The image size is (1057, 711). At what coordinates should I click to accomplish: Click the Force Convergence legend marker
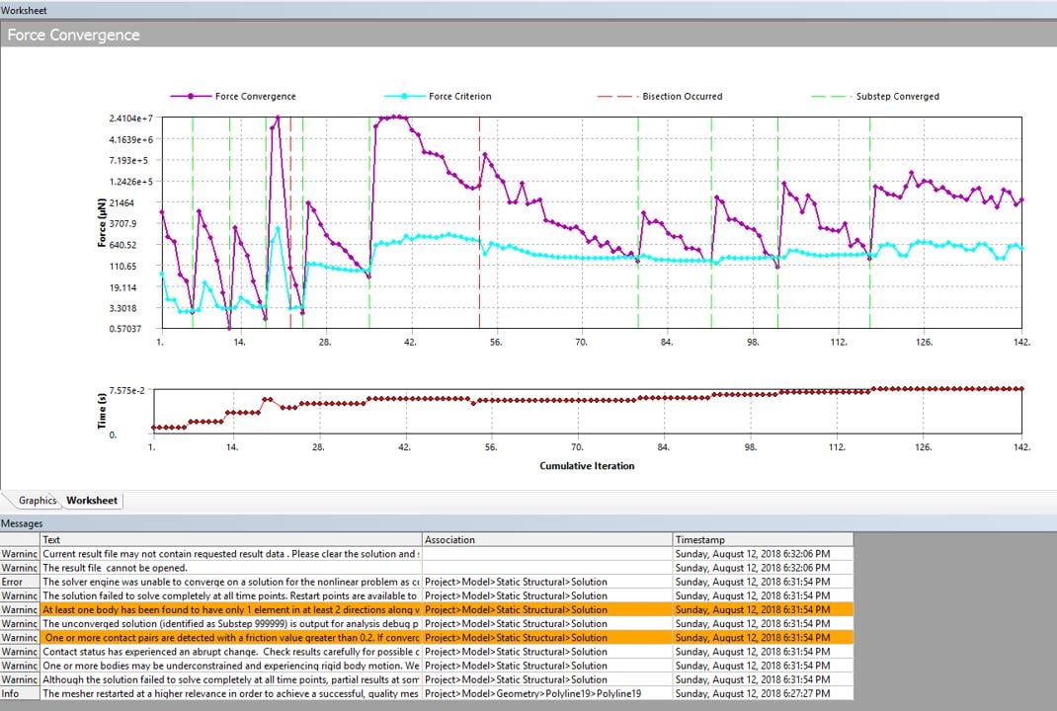click(192, 97)
